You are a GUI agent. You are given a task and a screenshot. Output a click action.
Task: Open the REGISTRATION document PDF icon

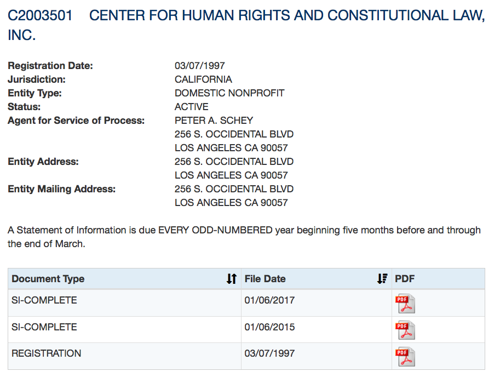pyautogui.click(x=405, y=356)
